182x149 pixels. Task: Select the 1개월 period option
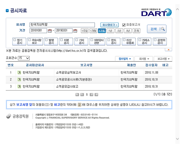click(x=93, y=31)
